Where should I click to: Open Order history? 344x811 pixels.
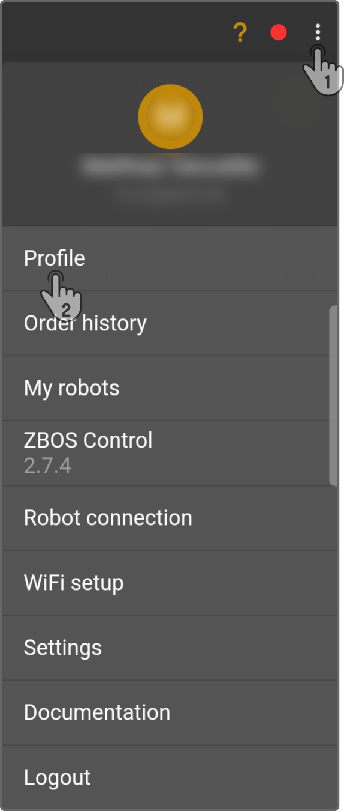point(170,323)
